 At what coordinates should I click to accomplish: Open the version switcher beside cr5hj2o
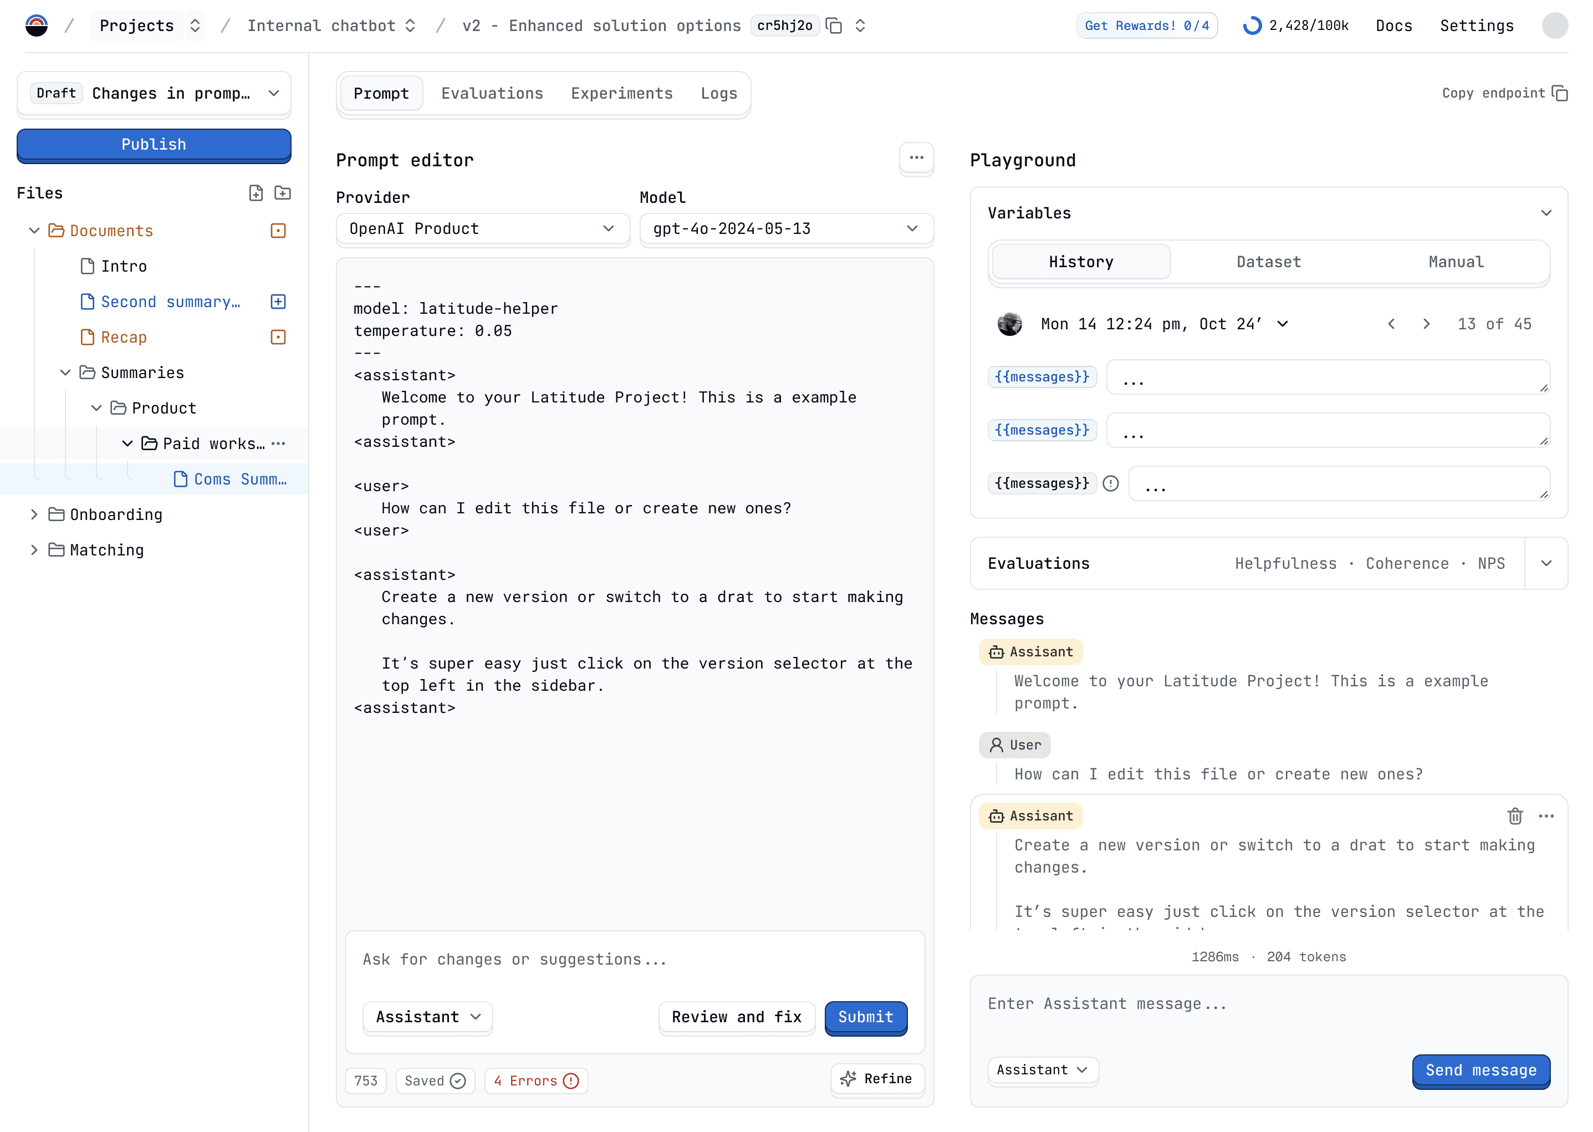click(860, 26)
